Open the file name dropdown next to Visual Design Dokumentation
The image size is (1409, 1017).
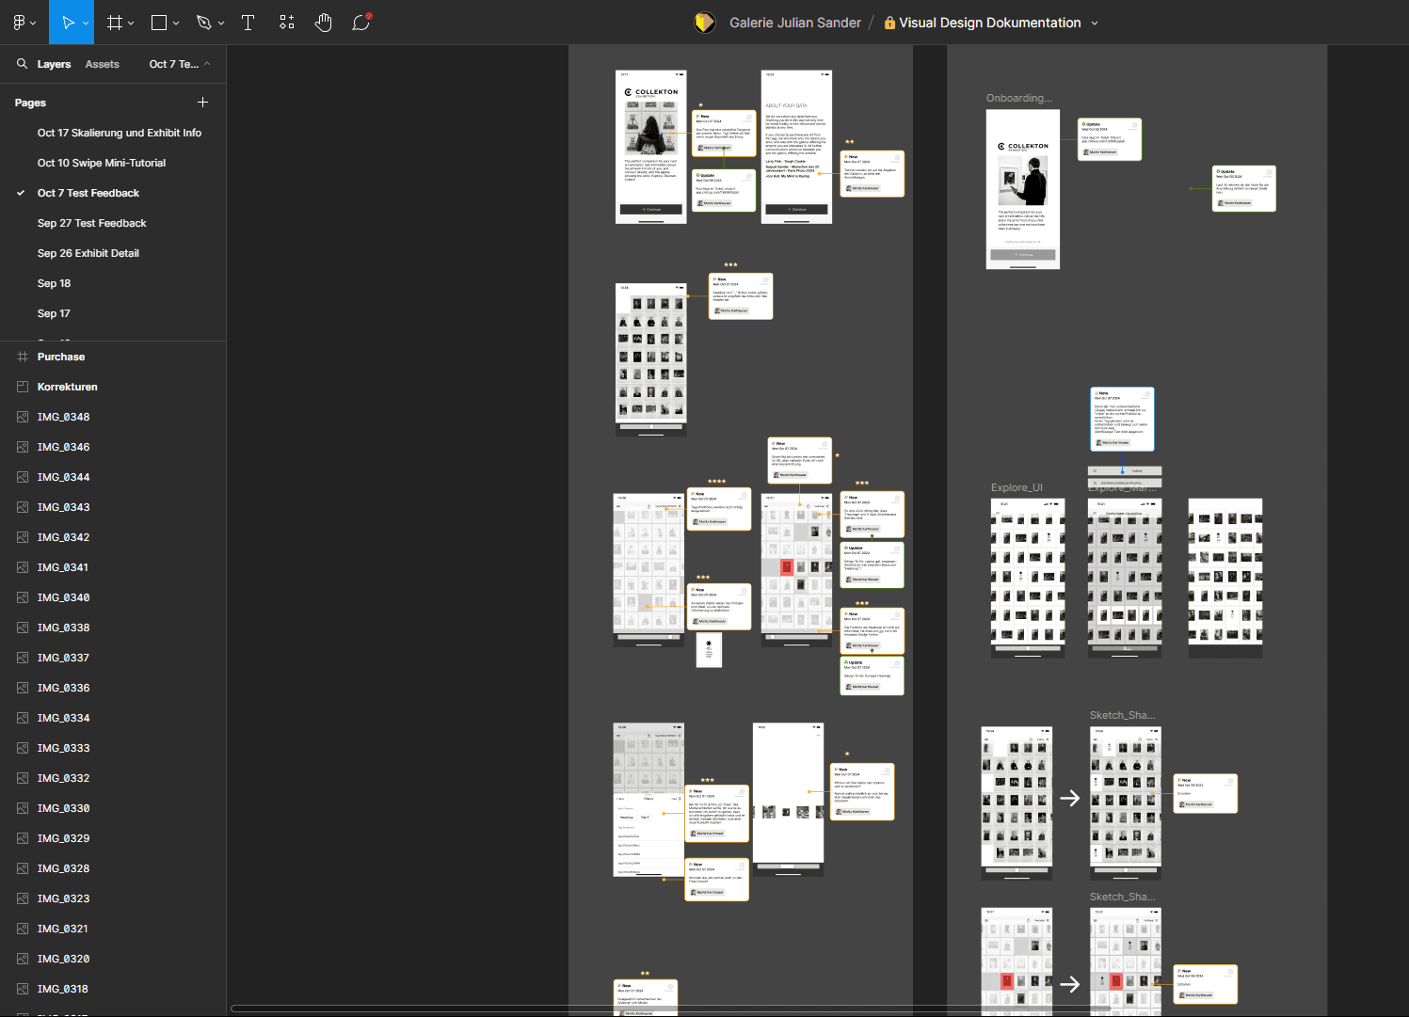pos(1095,22)
